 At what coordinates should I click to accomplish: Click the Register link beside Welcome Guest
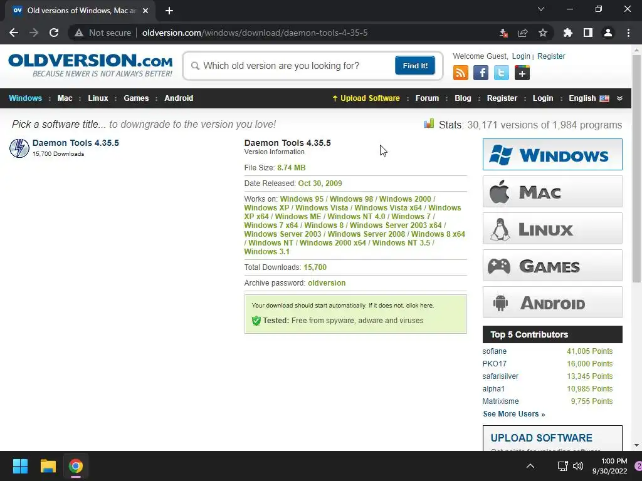pos(551,56)
